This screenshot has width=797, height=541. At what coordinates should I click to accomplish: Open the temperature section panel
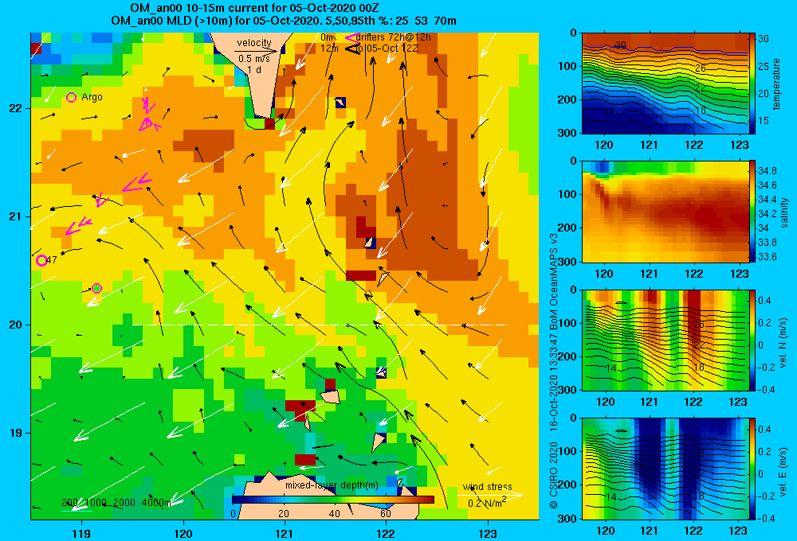pyautogui.click(x=665, y=84)
